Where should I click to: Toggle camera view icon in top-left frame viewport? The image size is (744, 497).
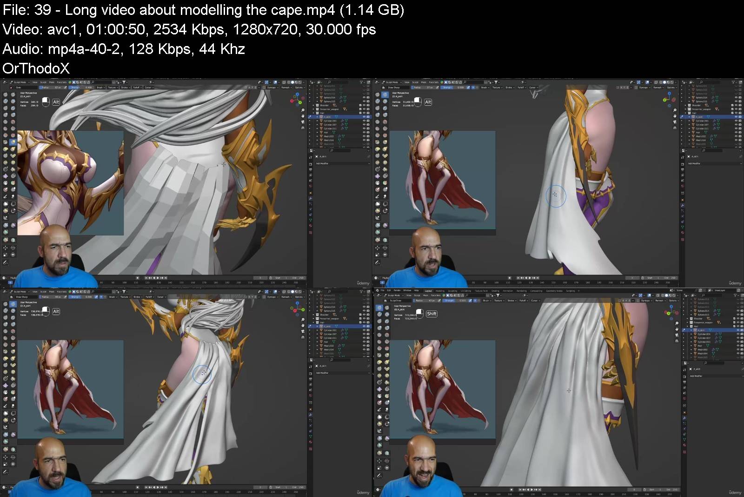pos(303,122)
